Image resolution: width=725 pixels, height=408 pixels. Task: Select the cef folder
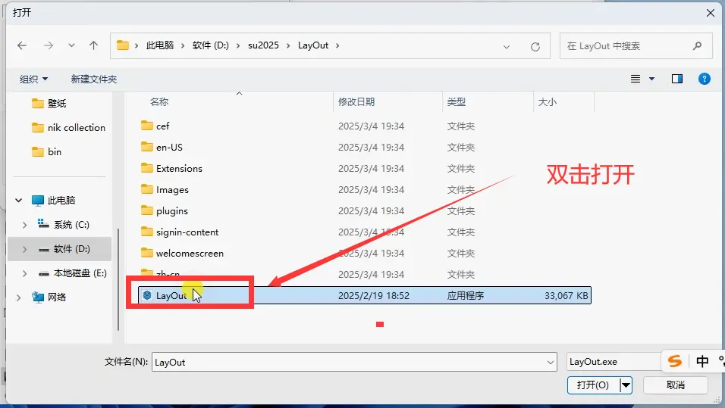pos(155,126)
